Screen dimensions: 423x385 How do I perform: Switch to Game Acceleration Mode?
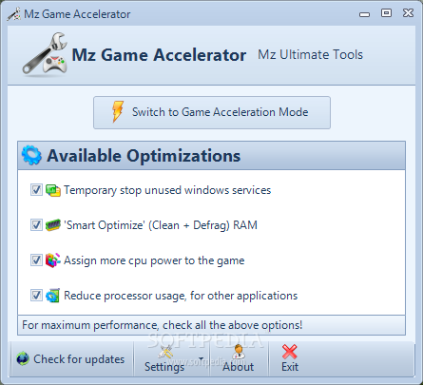coord(212,113)
